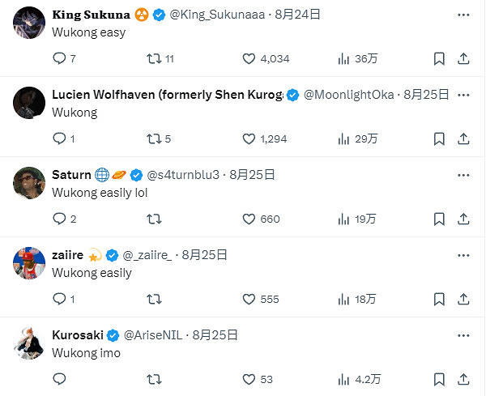
Task: Bookmark King Sukuna's tweet
Action: (438, 58)
